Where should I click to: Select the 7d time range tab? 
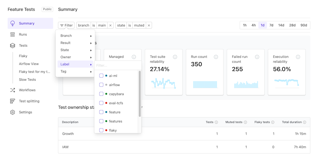click(271, 25)
